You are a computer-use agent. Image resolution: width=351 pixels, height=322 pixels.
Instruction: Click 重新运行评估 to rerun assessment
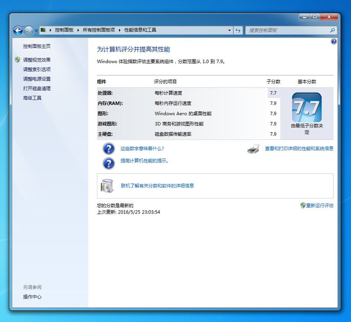pos(320,205)
